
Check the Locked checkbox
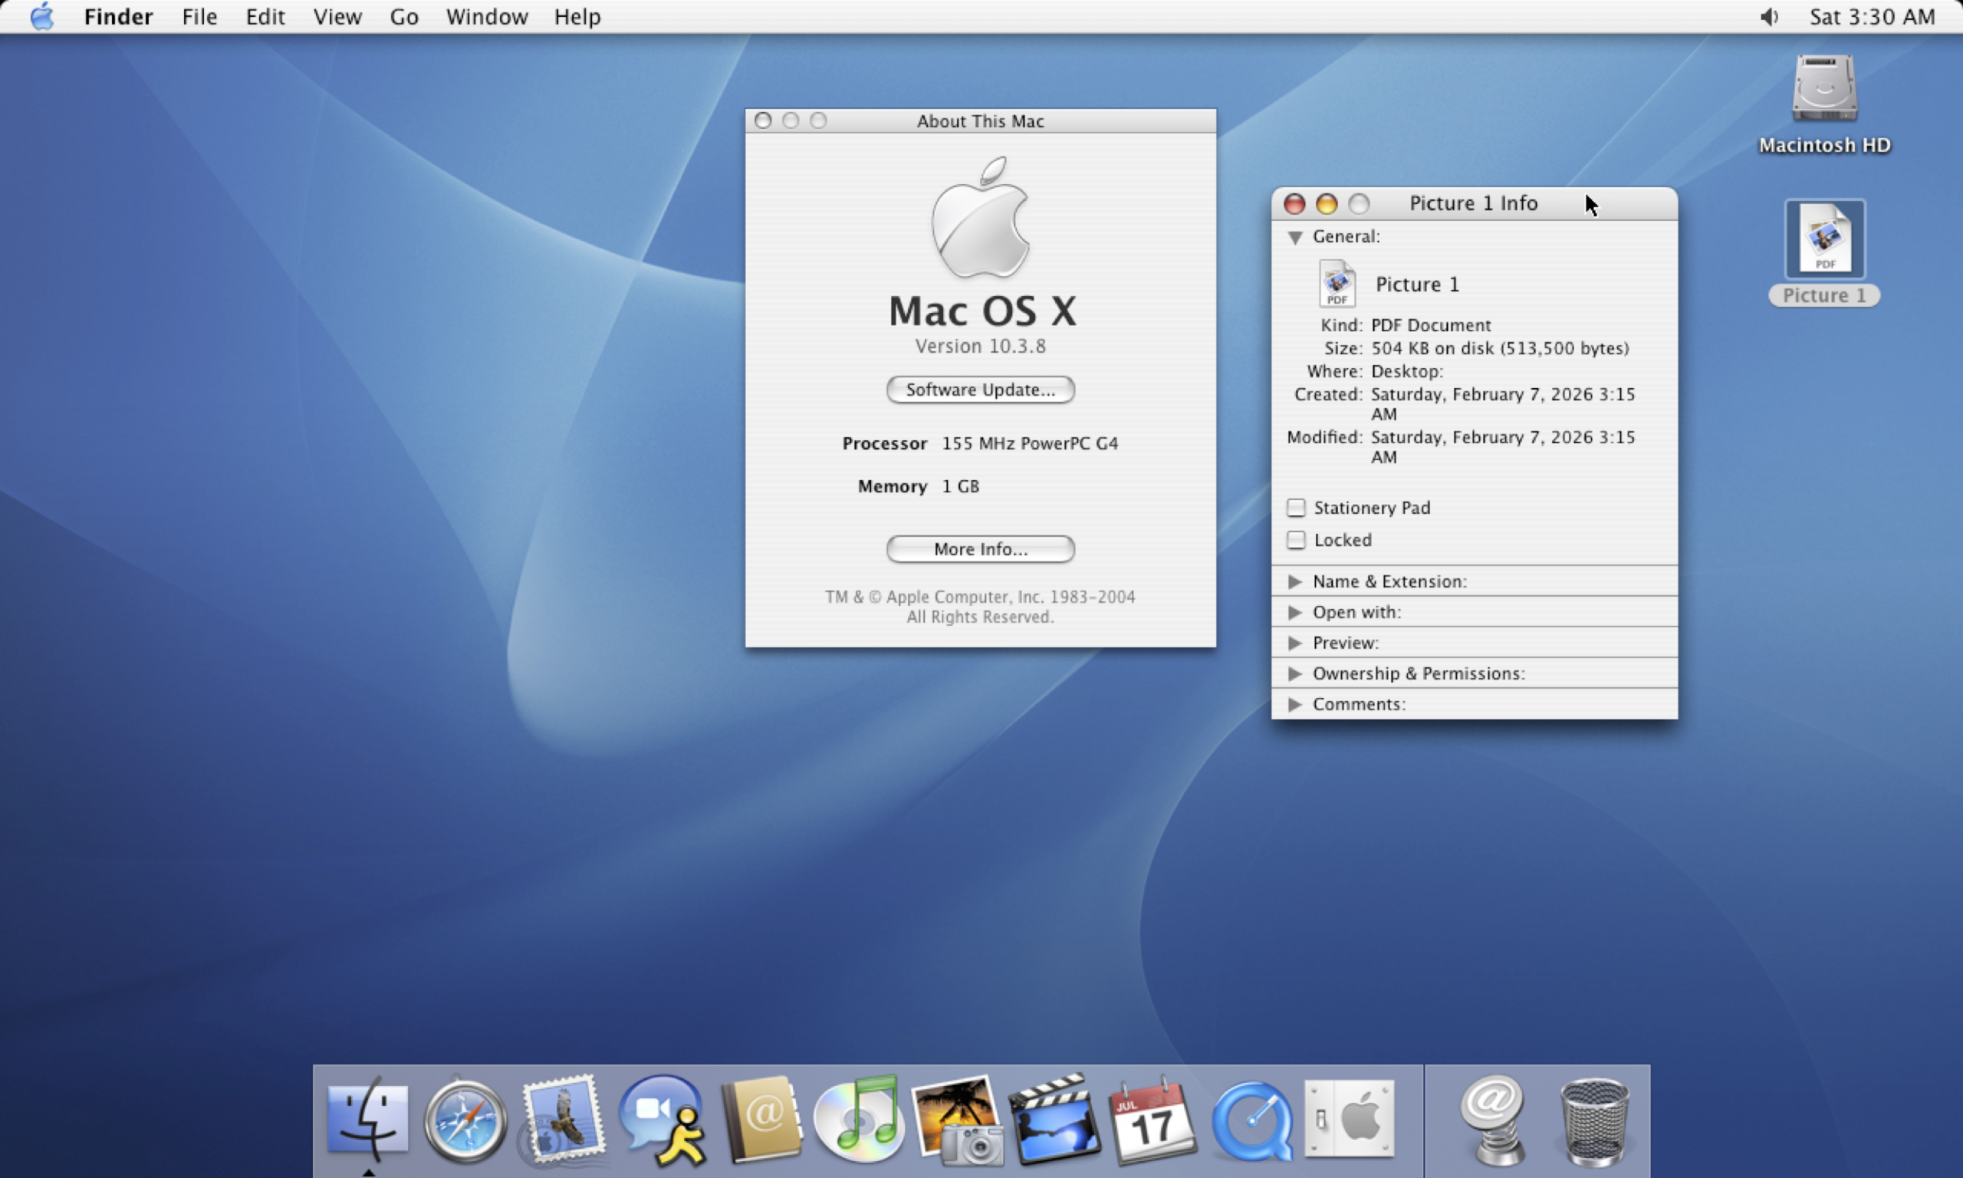(1296, 540)
